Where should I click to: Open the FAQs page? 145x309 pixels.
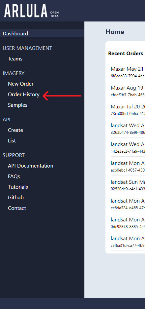14,176
